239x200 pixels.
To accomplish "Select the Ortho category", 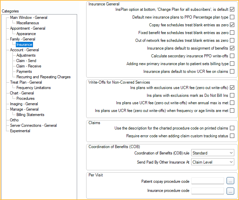I will point(14,120).
